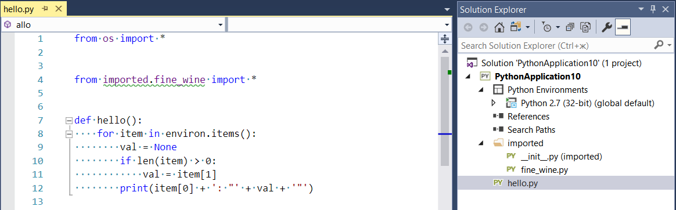This screenshot has width=676, height=210.
Task: Go forward in Solution Explorer
Action: [x=483, y=27]
